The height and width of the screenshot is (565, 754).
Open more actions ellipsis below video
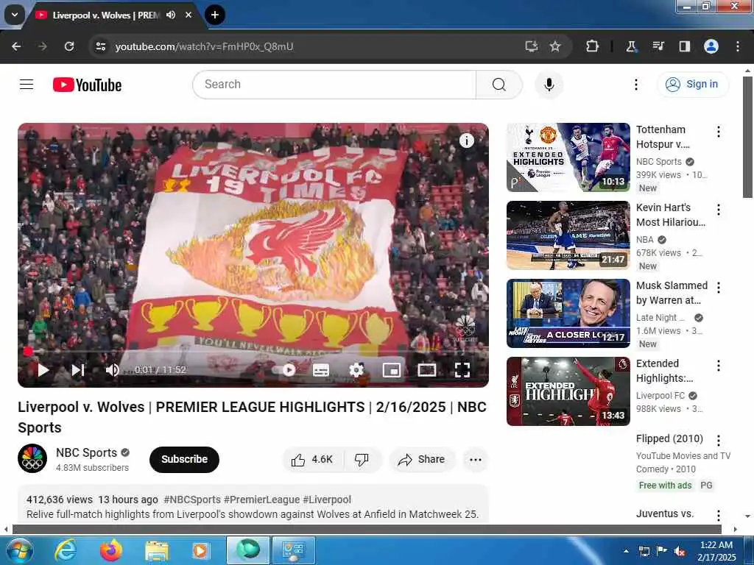tap(475, 460)
